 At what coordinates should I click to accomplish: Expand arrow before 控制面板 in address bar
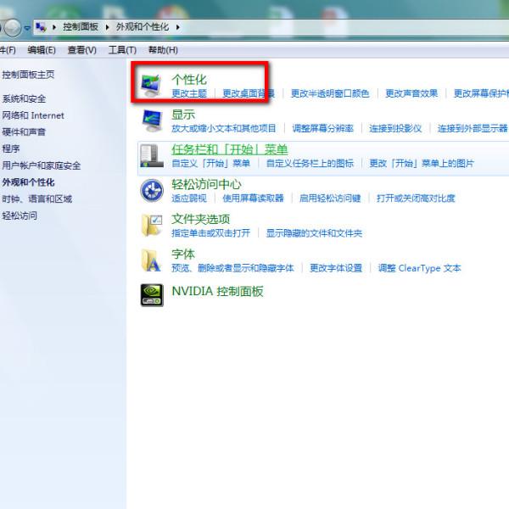point(54,27)
